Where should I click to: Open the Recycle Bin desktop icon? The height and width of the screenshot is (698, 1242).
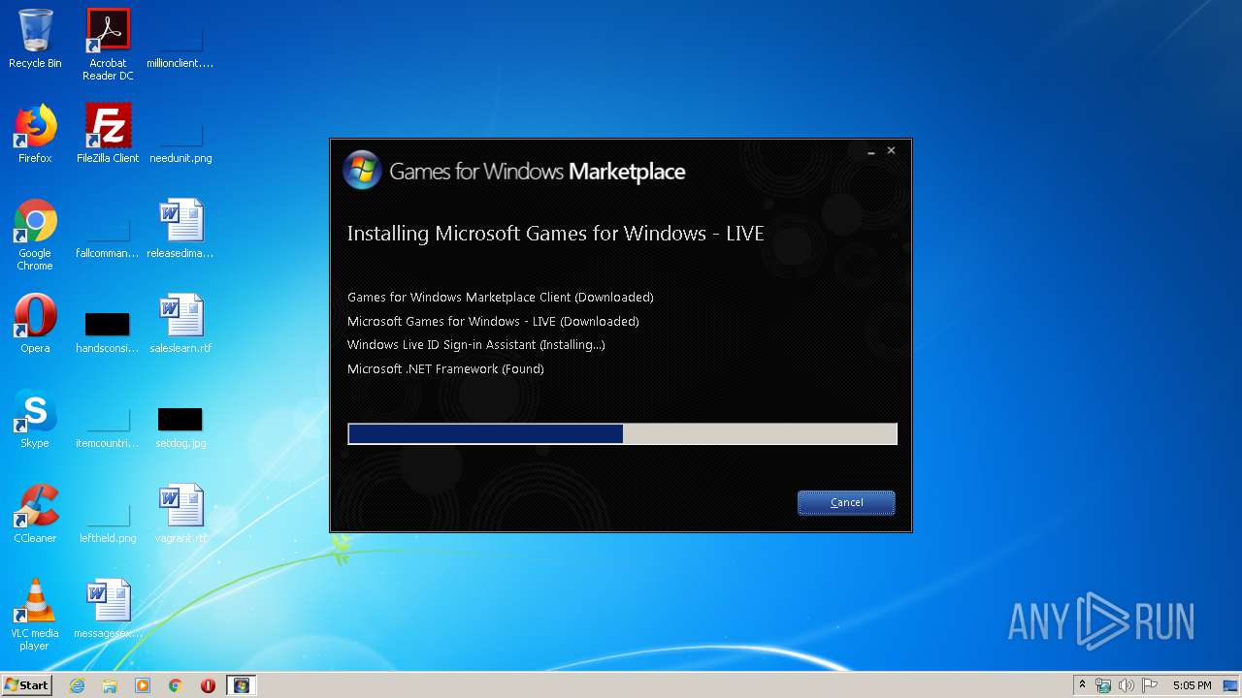[x=35, y=39]
